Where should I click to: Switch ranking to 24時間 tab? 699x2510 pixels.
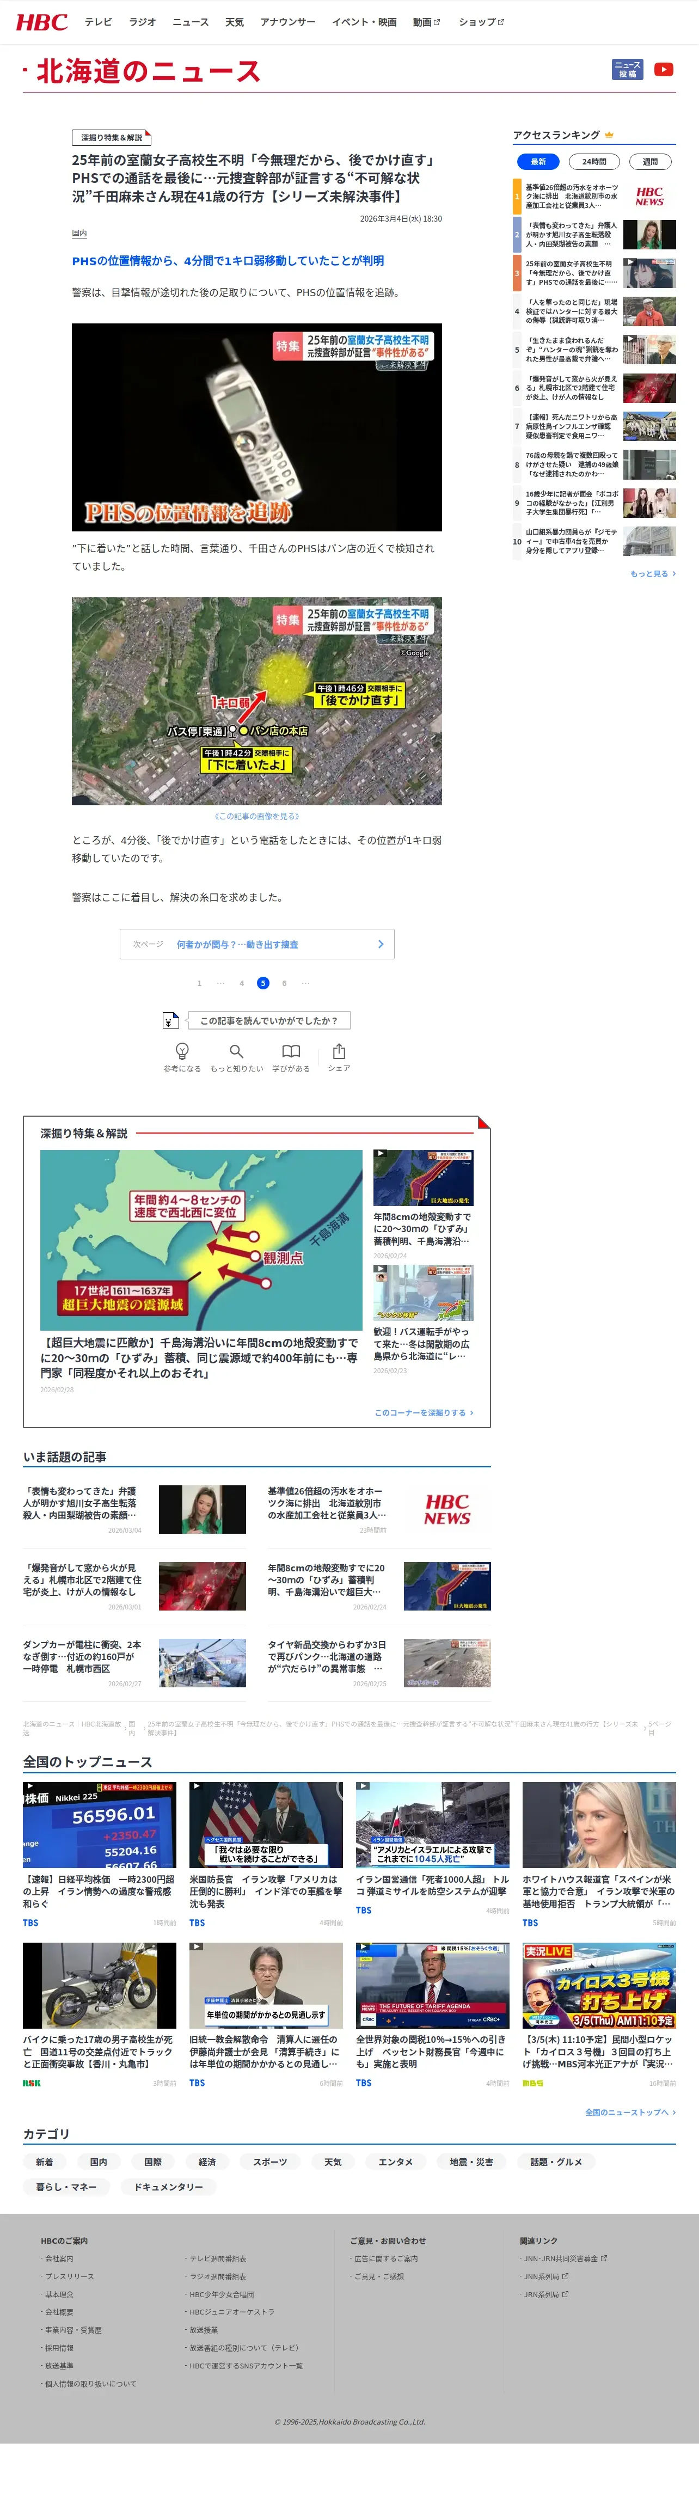click(594, 162)
